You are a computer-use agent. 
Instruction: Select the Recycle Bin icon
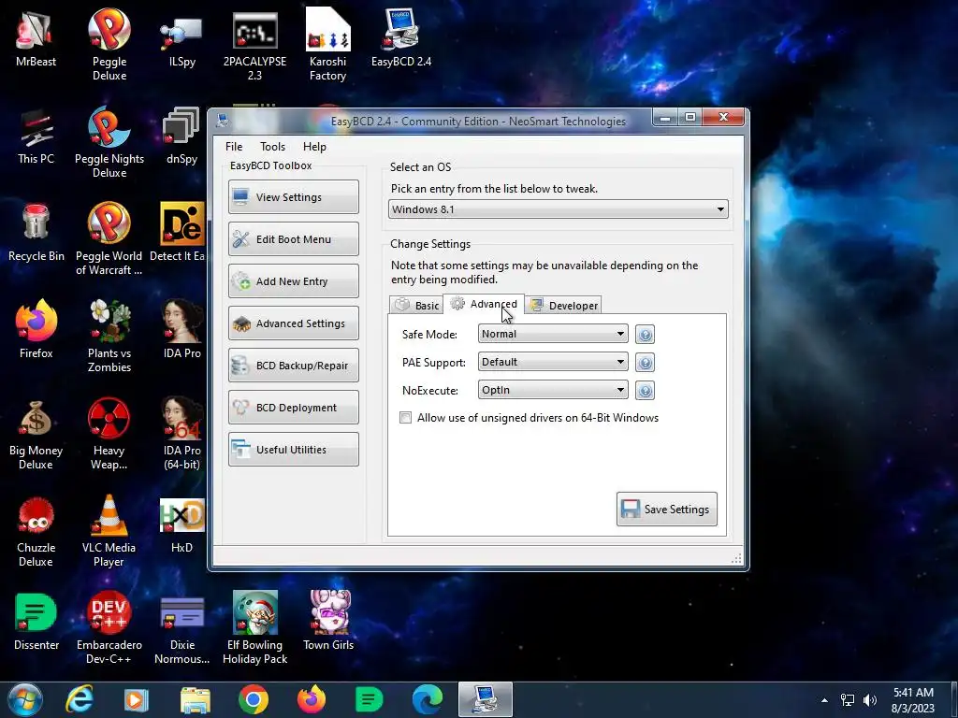point(36,234)
